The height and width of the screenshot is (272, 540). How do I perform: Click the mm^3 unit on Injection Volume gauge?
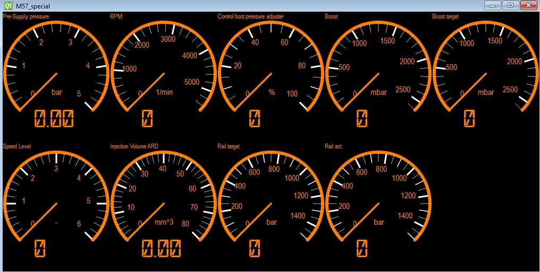[x=164, y=222]
